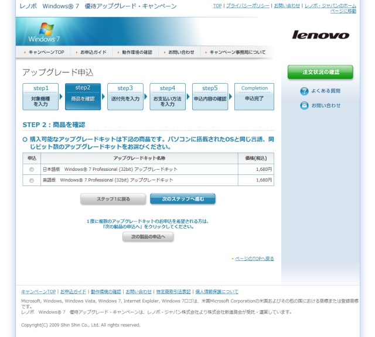Click the 英語版 Windows 7 Professional (32bit) kit name

click(x=108, y=180)
